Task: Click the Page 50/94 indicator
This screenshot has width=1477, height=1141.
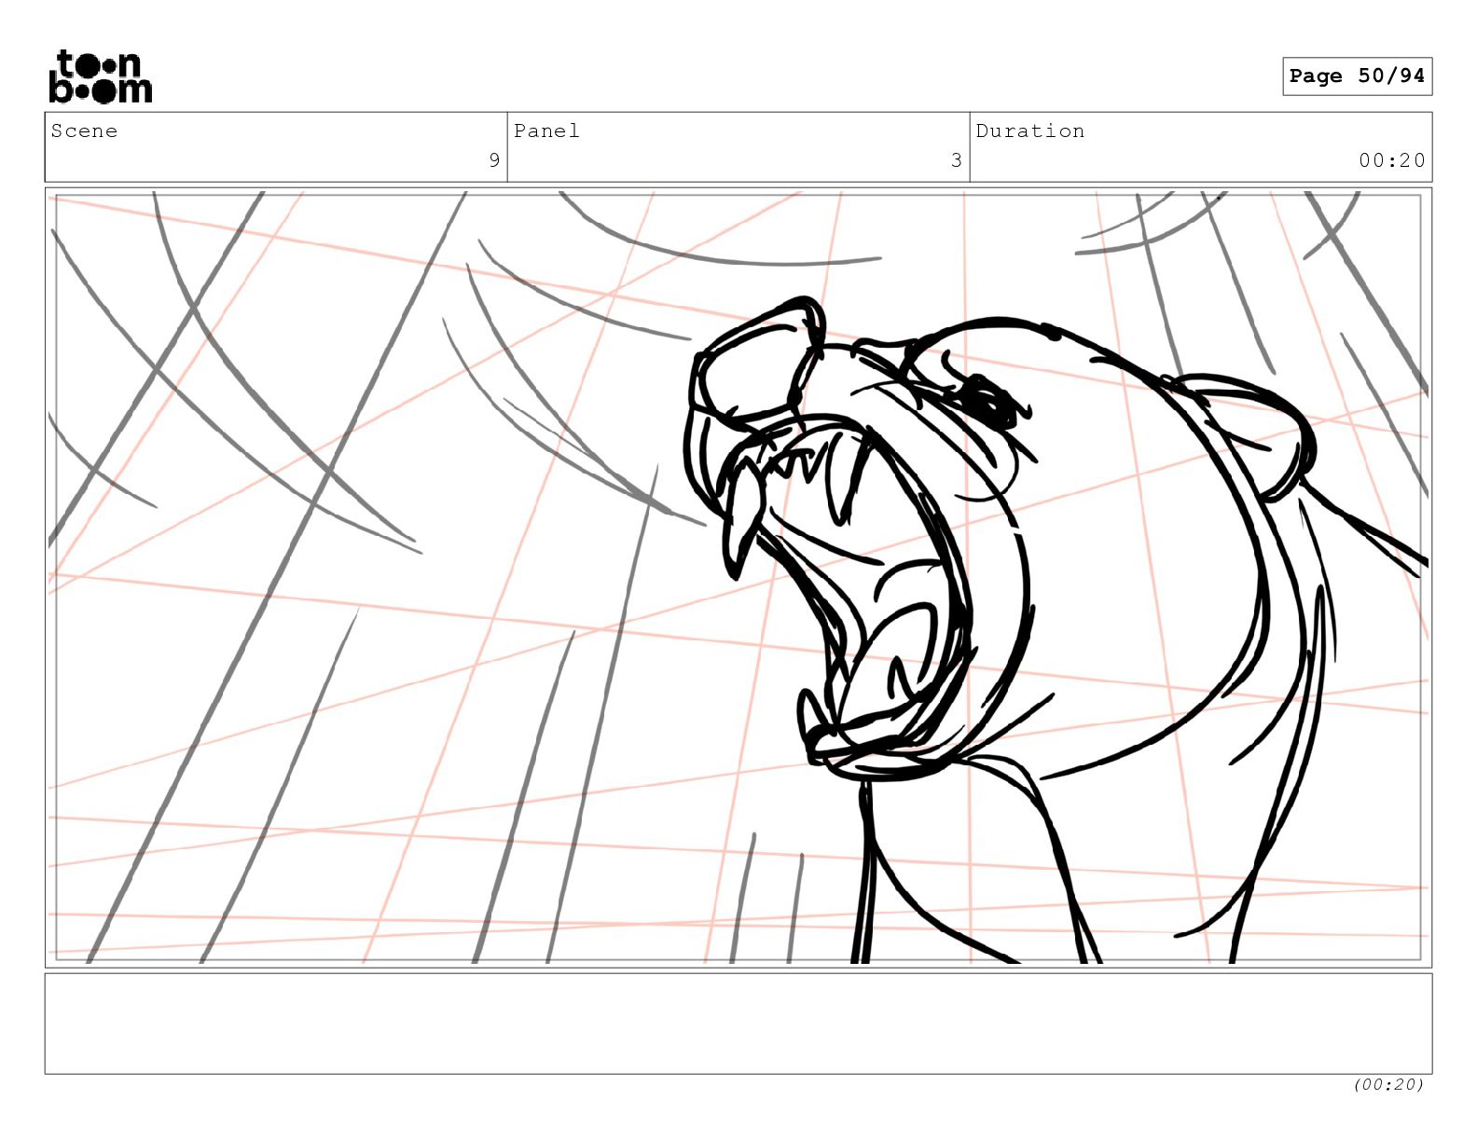Action: pyautogui.click(x=1357, y=76)
